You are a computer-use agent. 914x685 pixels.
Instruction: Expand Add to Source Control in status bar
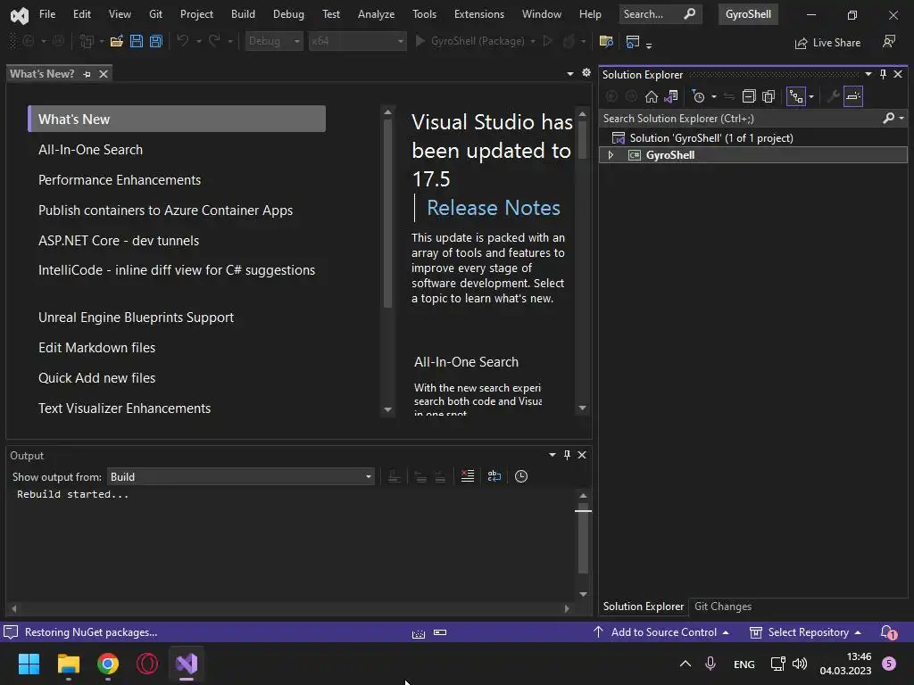point(661,632)
